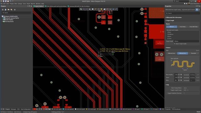
Task: Select From Rules target length source
Action: coord(183,27)
